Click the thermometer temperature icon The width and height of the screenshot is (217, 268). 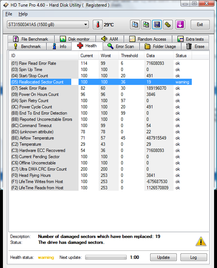coord(98,25)
